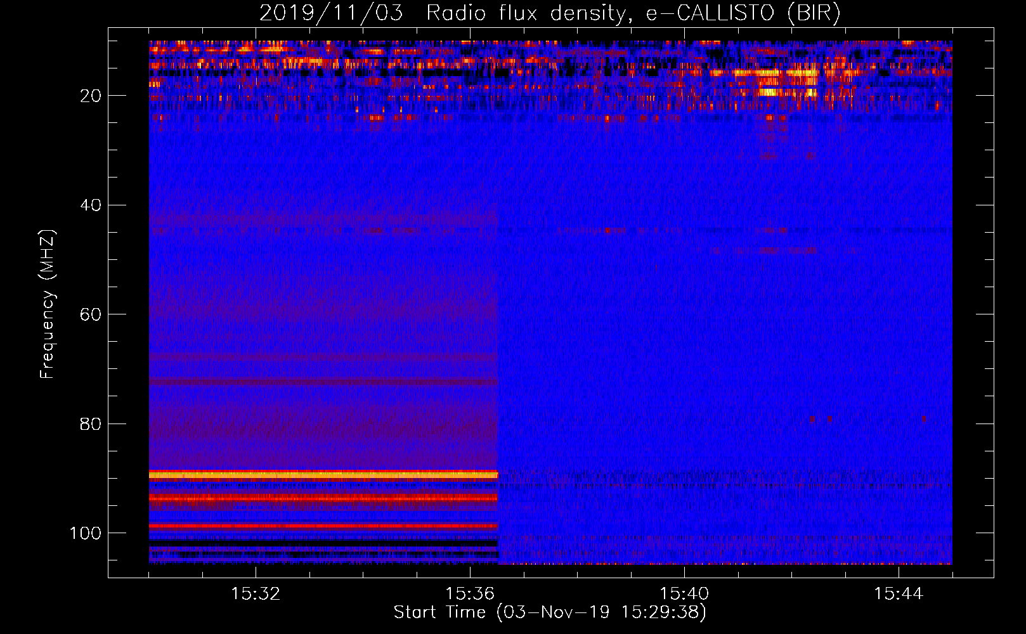Click the 'Frequency (MHZ)' axis label
Screen dimensions: 1026x634
point(48,304)
